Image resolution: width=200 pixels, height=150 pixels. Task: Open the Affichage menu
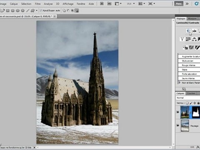[68, 4]
